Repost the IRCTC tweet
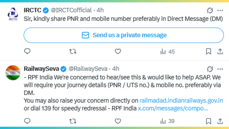The height and width of the screenshot is (129, 229). pos(73,51)
